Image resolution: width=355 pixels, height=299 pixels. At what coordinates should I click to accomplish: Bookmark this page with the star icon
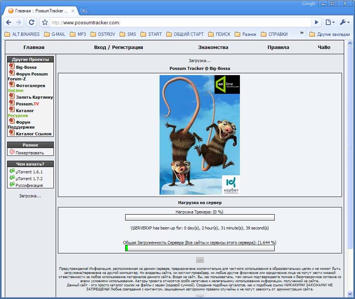pos(45,22)
